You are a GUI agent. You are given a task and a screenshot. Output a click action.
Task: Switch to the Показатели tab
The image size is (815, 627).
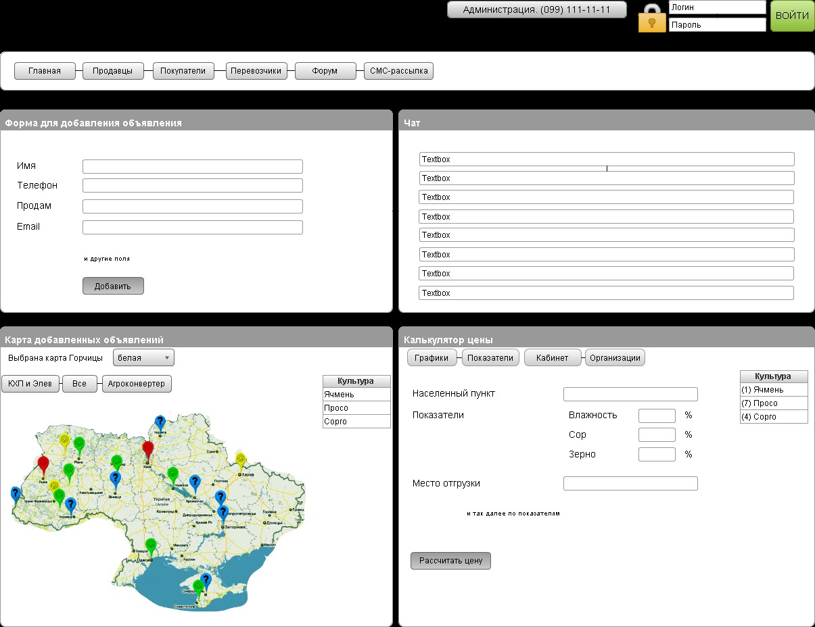pos(490,358)
